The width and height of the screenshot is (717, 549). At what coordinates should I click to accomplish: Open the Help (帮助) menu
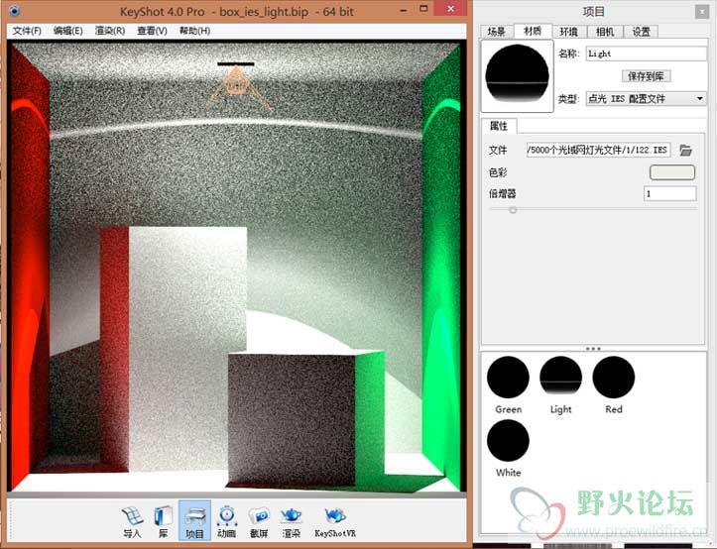coord(194,31)
